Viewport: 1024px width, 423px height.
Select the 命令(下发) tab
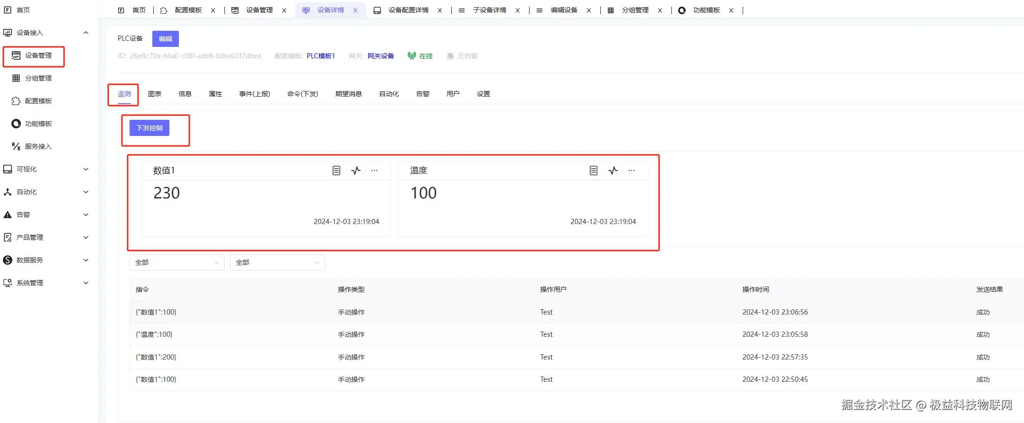coord(303,94)
